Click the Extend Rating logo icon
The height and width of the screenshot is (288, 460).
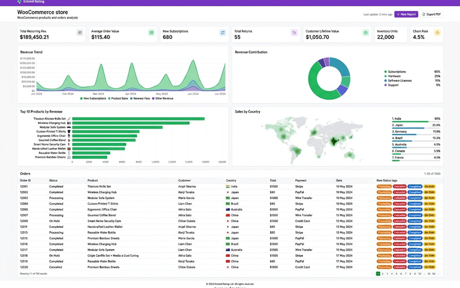pyautogui.click(x=19, y=1)
